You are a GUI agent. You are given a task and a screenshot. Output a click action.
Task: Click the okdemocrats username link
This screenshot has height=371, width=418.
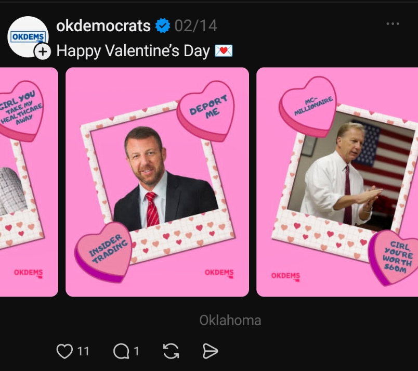point(103,25)
